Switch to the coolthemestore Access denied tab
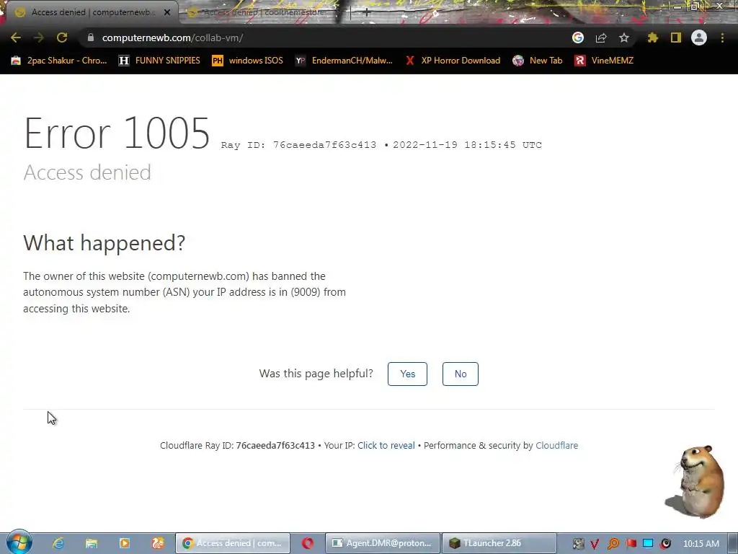Viewport: 738px width, 554px height. (x=264, y=12)
